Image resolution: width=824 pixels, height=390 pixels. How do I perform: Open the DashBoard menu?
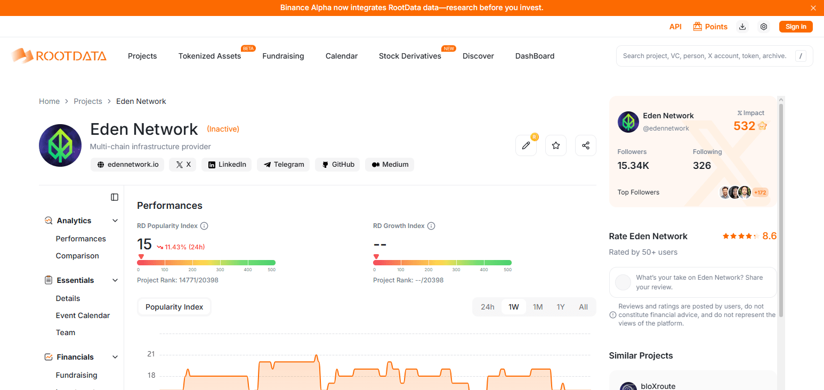pyautogui.click(x=535, y=56)
